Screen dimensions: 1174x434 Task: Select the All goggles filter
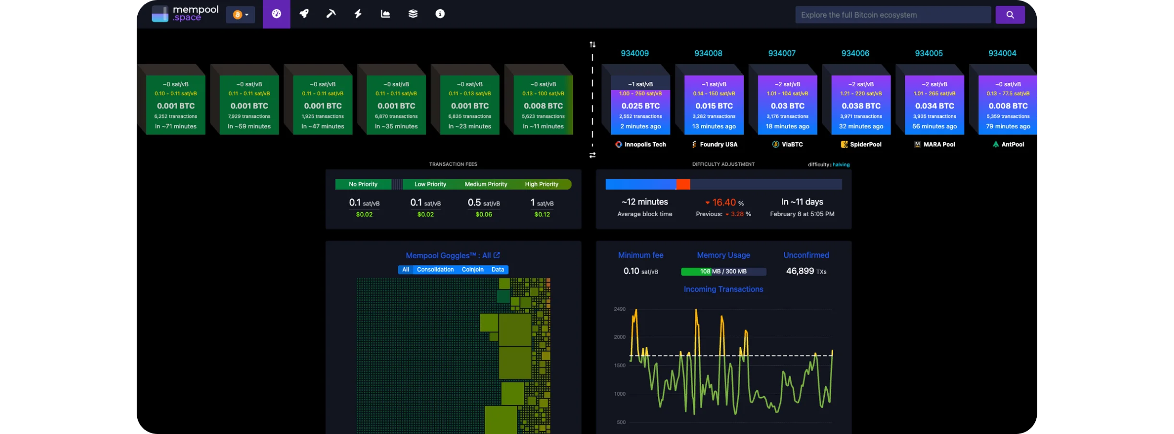click(405, 270)
